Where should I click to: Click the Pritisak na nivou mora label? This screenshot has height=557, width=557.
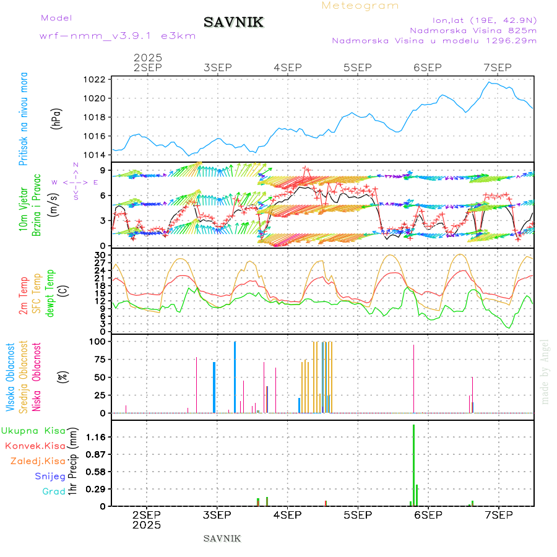[24, 119]
